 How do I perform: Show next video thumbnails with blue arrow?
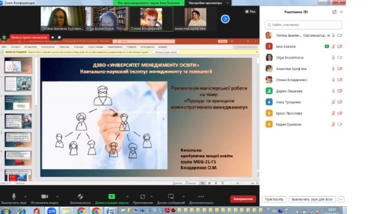225,19
